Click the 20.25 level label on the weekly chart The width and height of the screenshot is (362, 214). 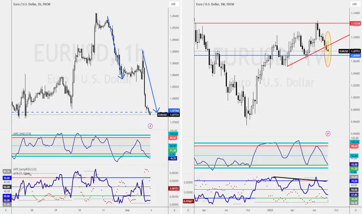[x=354, y=203]
